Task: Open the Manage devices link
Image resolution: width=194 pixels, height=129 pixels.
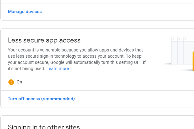Action: (x=25, y=11)
